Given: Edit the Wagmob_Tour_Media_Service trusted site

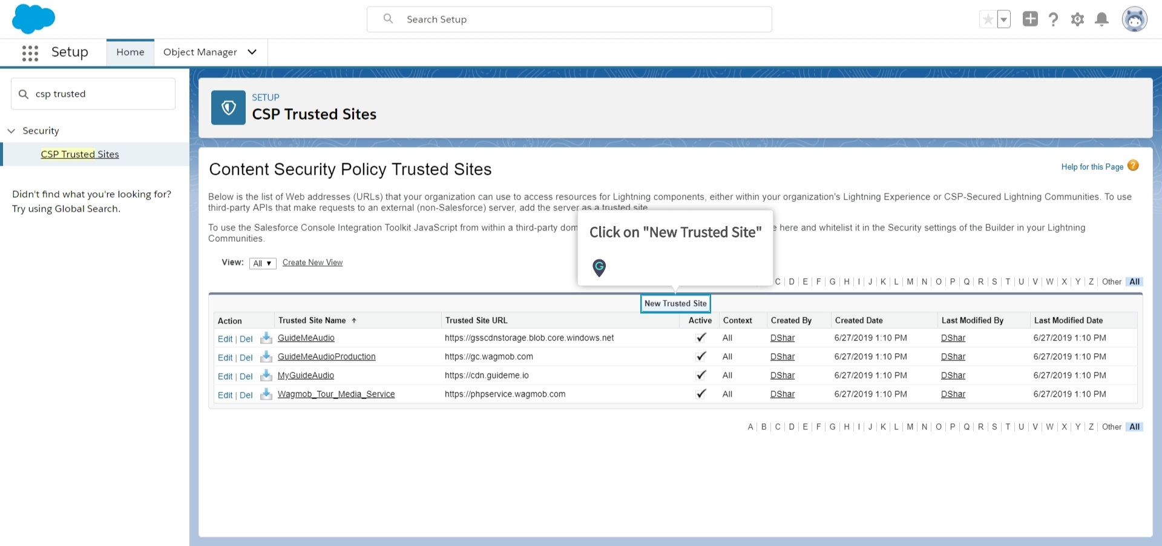Looking at the screenshot, I should (x=225, y=395).
